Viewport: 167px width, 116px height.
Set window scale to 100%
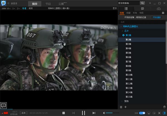(x=4, y=9)
